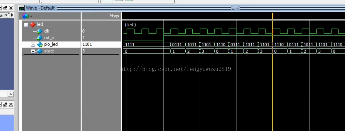
Task: Click the rst_n signal icon
Action: click(x=40, y=38)
